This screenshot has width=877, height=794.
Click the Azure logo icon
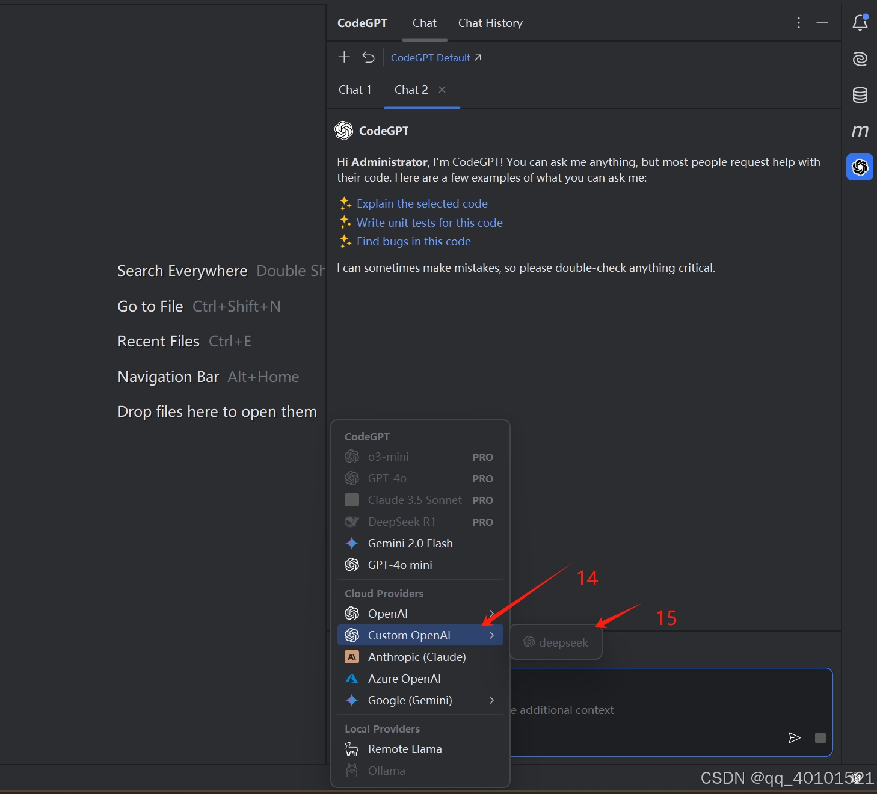pyautogui.click(x=352, y=679)
